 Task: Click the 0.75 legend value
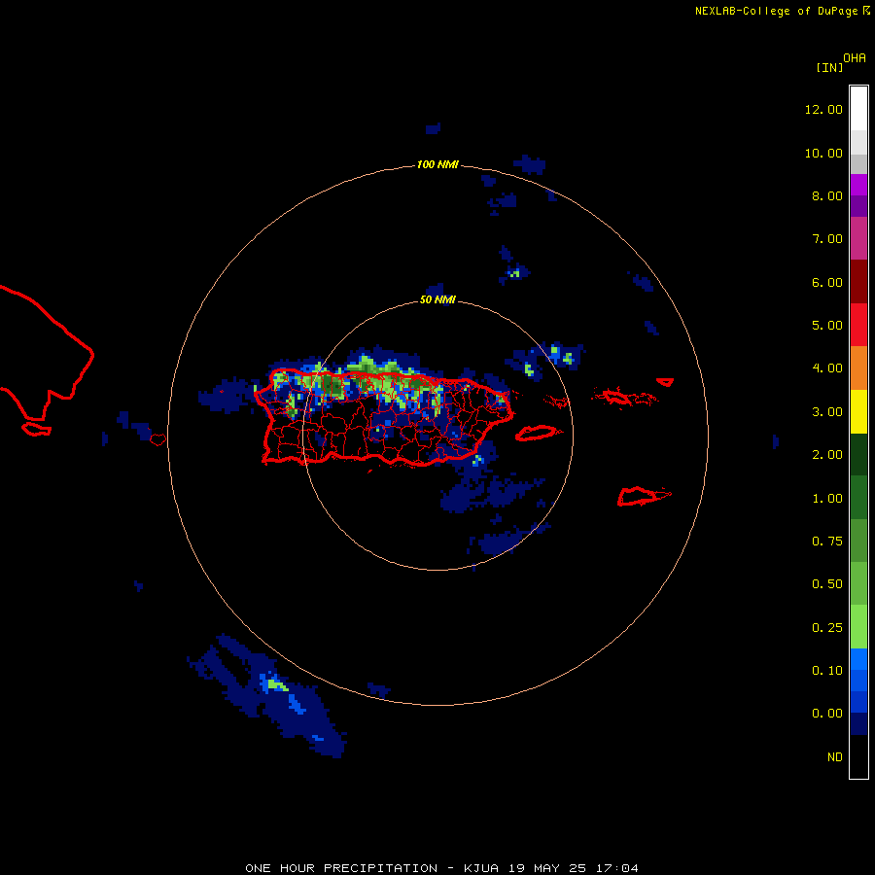(x=827, y=542)
